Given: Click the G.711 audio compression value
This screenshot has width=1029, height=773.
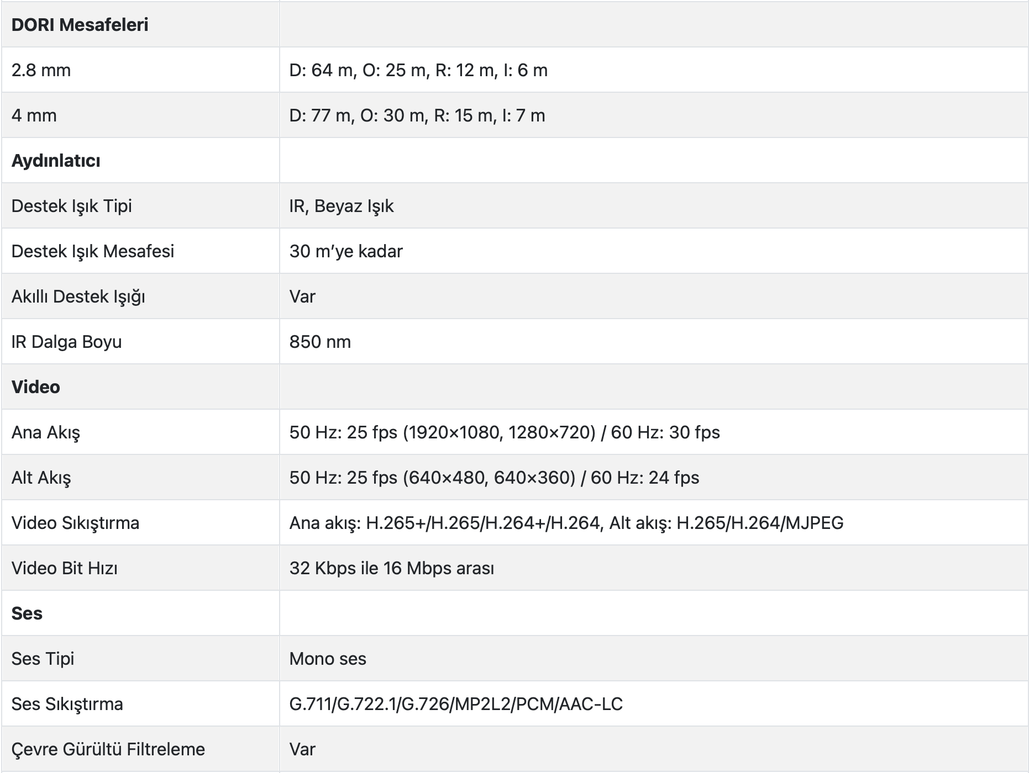Looking at the screenshot, I should click(456, 704).
